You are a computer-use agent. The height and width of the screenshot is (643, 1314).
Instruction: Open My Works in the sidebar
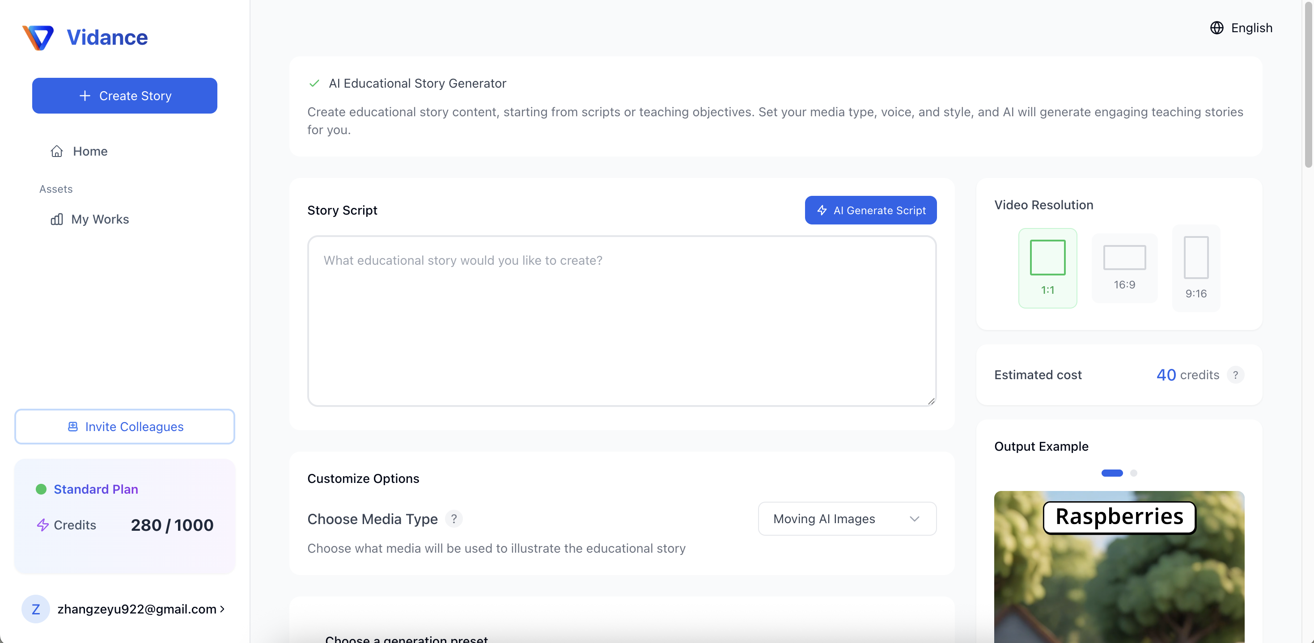[90, 219]
